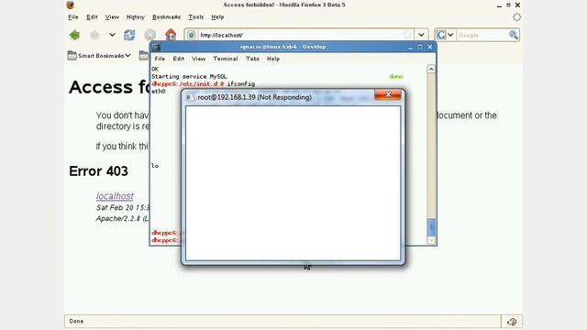Click terminal scrollbar thumb

tap(431, 226)
